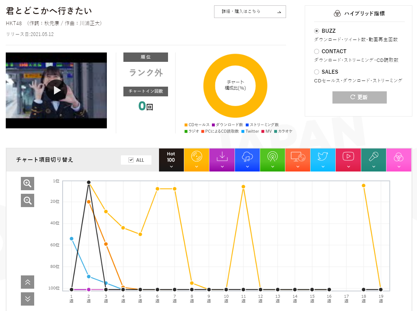Click the カラオケ legend entry
Viewport: 417px width, 311px height.
tap(283, 131)
